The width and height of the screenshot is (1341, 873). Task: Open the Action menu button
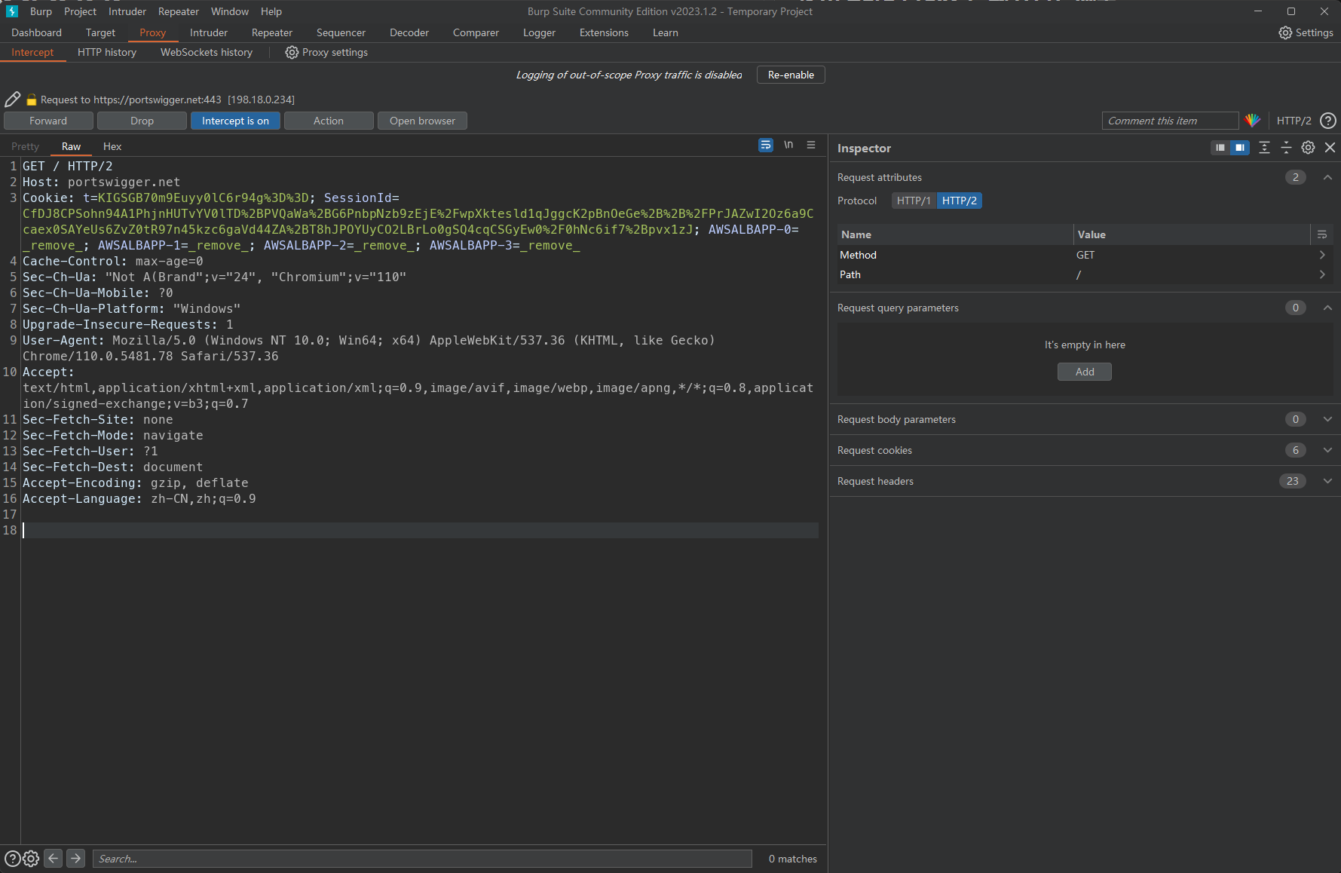[x=329, y=121]
